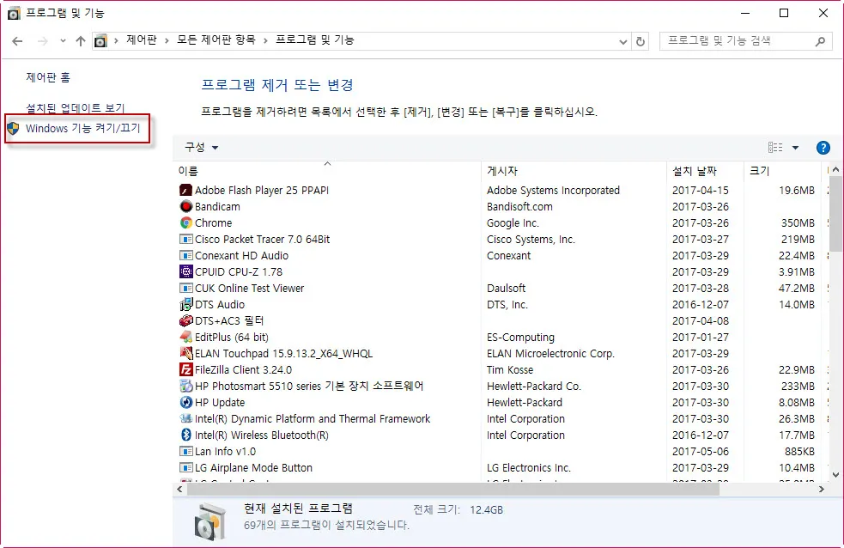Open help with the blue question mark
Screen dimensions: 844x548
[823, 148]
